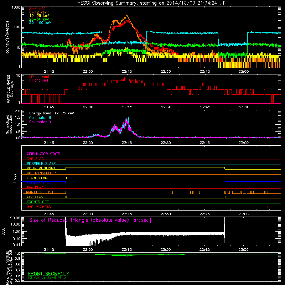Click the LO channel legend label
Image resolution: width=285 pixels, height=285 pixels.
[x=39, y=77]
